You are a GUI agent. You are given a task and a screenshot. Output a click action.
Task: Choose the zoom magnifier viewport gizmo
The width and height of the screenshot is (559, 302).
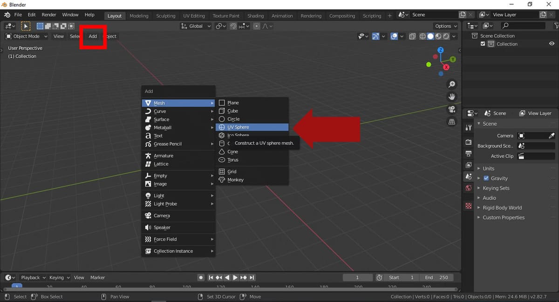tap(451, 84)
